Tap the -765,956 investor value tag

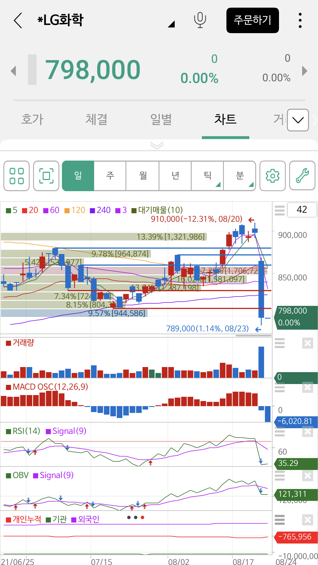coord(296,537)
